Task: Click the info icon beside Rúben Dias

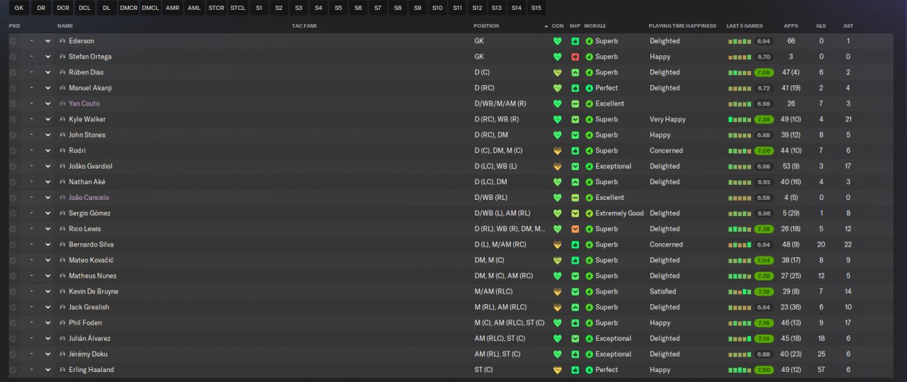Action: [62, 72]
